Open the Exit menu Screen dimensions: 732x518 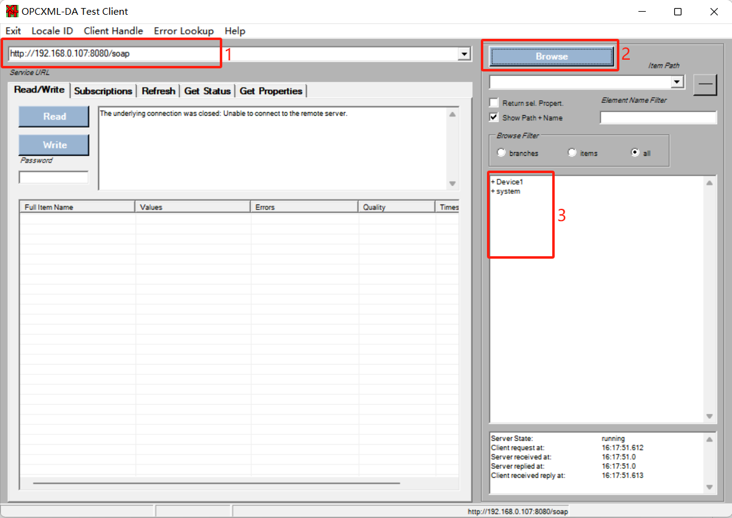(x=13, y=31)
